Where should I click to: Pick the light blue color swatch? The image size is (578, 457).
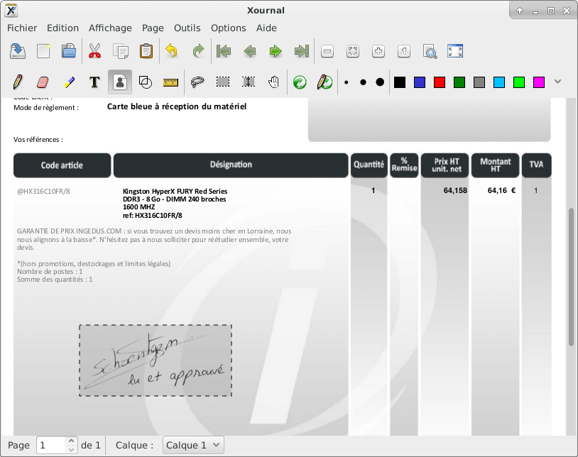(499, 82)
